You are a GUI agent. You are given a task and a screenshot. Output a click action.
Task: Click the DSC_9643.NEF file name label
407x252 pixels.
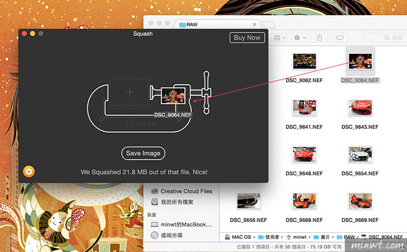(360, 127)
